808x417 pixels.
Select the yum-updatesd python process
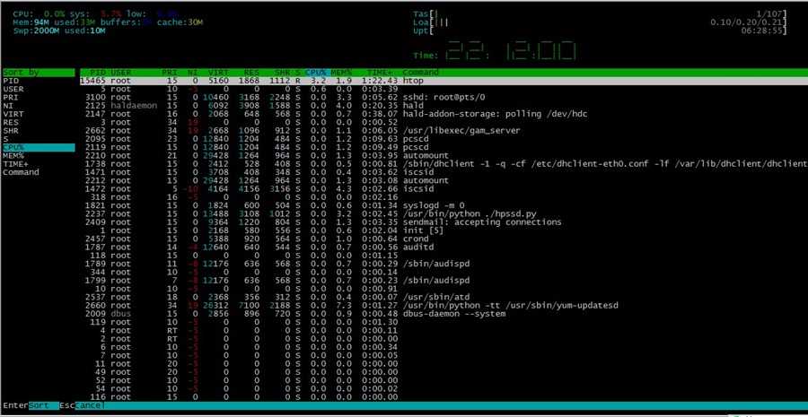(x=444, y=305)
